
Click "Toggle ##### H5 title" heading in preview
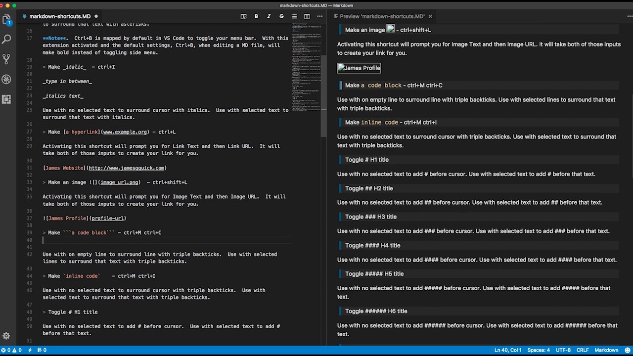pyautogui.click(x=374, y=273)
